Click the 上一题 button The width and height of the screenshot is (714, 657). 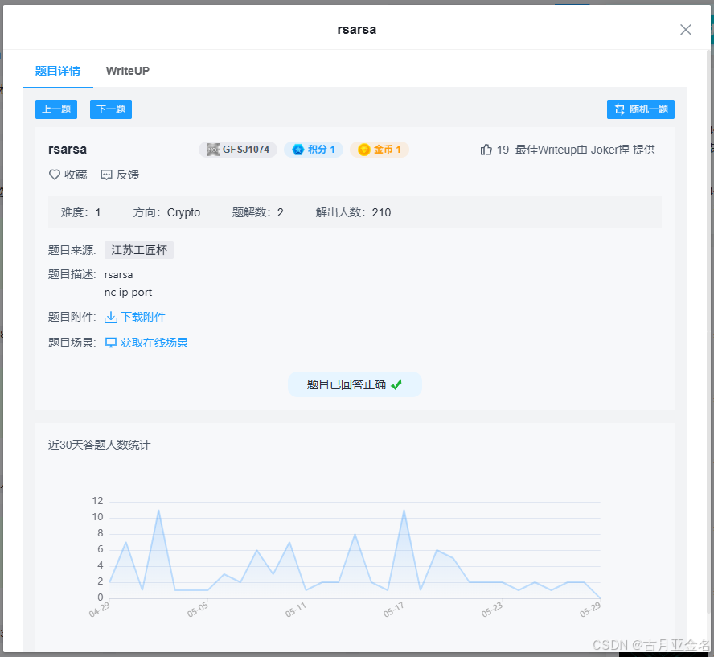[x=55, y=109]
